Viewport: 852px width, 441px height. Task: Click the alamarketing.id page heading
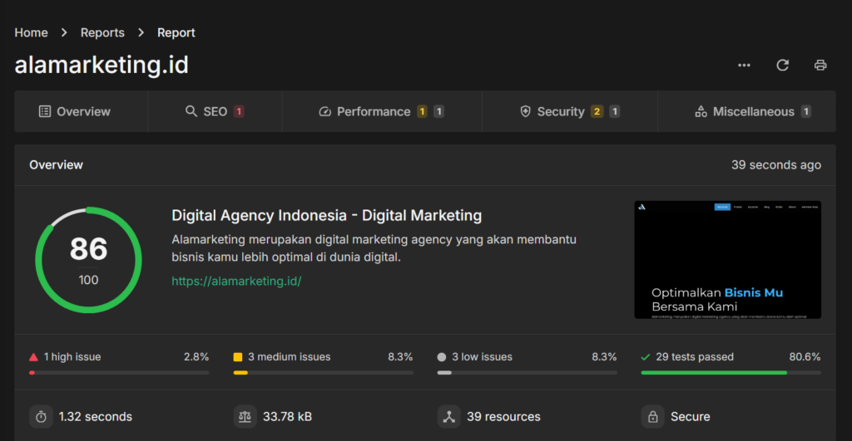click(102, 65)
